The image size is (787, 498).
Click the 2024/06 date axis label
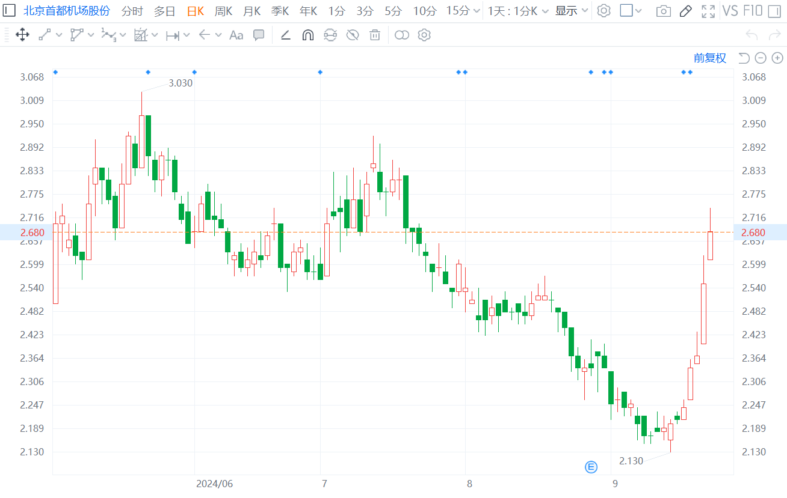coord(214,484)
